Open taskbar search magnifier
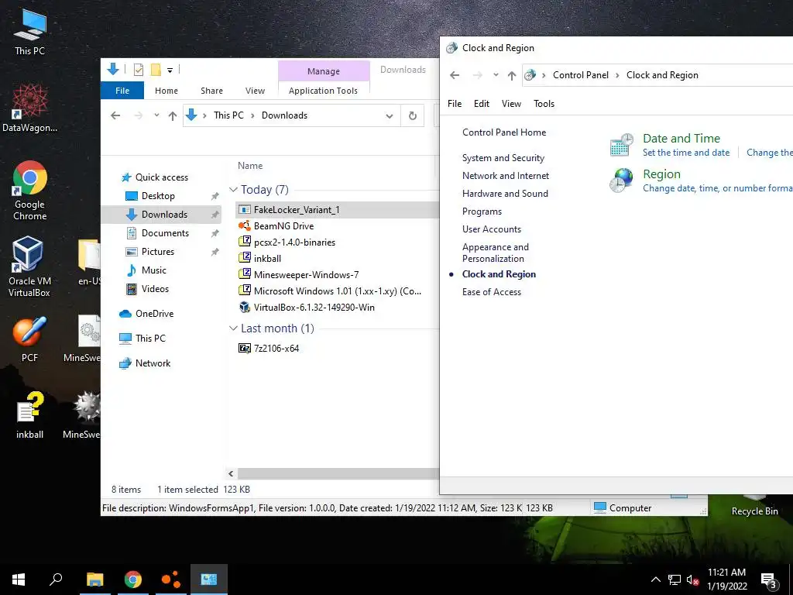 pos(56,580)
